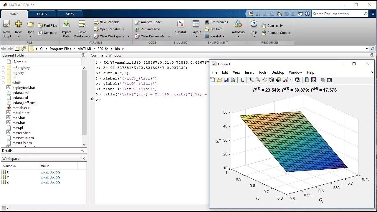377x212 pixels.
Task: Toggle Insert Colorbar in Figure 1
Action: 307,80
